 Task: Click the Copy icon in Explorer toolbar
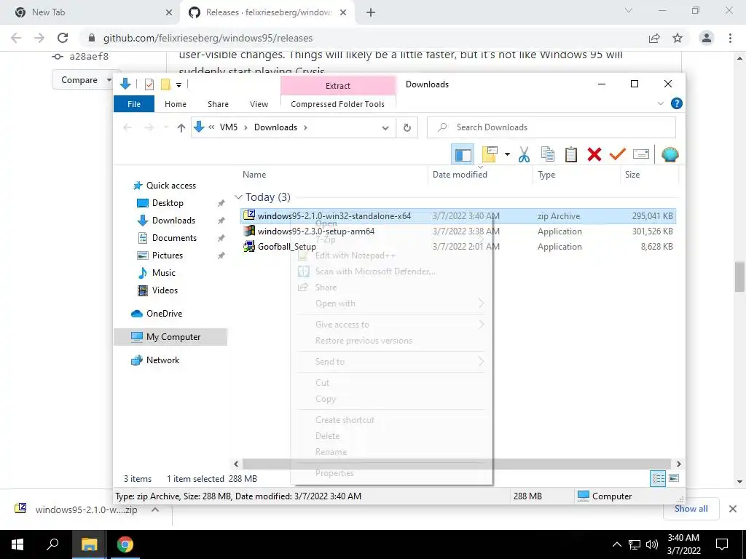[548, 154]
